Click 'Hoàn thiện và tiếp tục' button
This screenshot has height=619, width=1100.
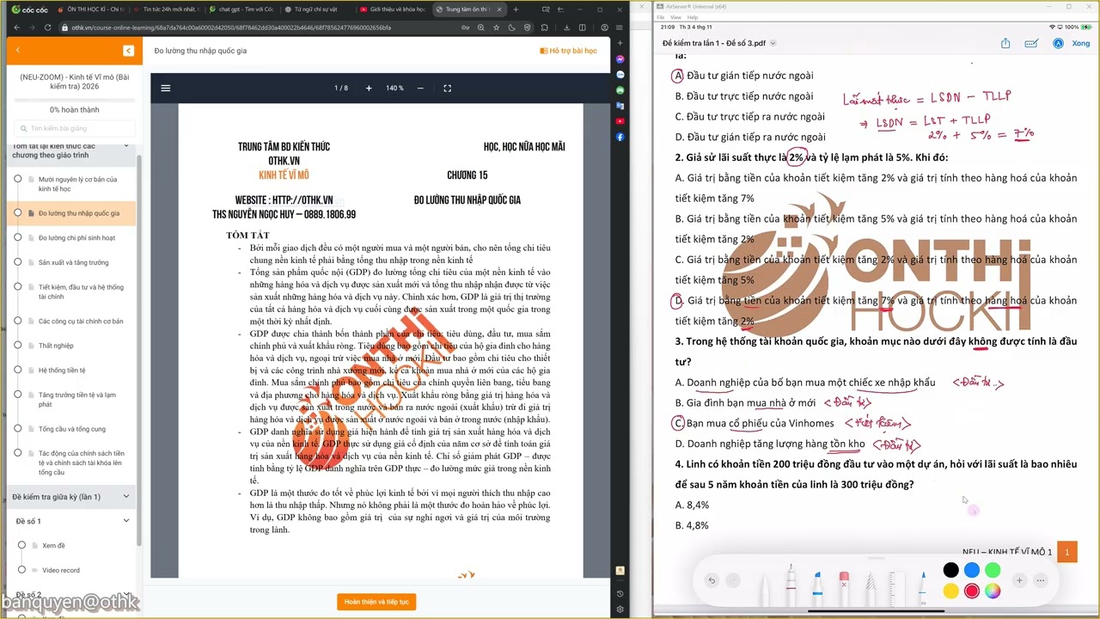click(x=376, y=602)
